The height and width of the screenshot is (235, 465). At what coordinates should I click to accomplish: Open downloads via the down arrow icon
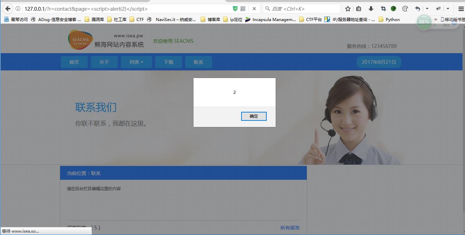pyautogui.click(x=371, y=9)
